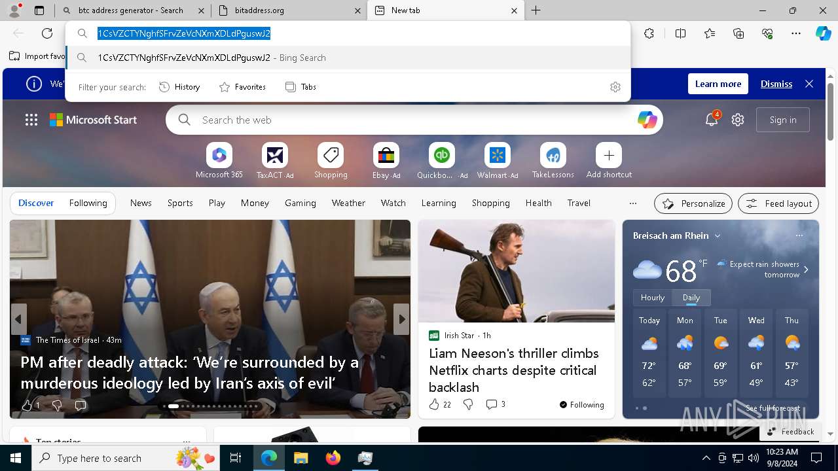The image size is (838, 471).
Task: Open the address bar search settings gear
Action: click(x=615, y=87)
